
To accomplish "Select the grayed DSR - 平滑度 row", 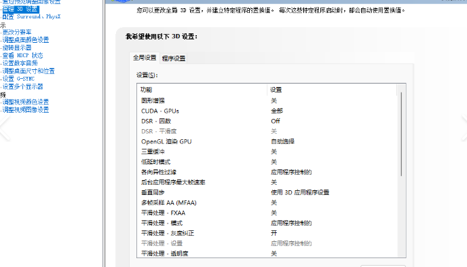I will [x=267, y=131].
